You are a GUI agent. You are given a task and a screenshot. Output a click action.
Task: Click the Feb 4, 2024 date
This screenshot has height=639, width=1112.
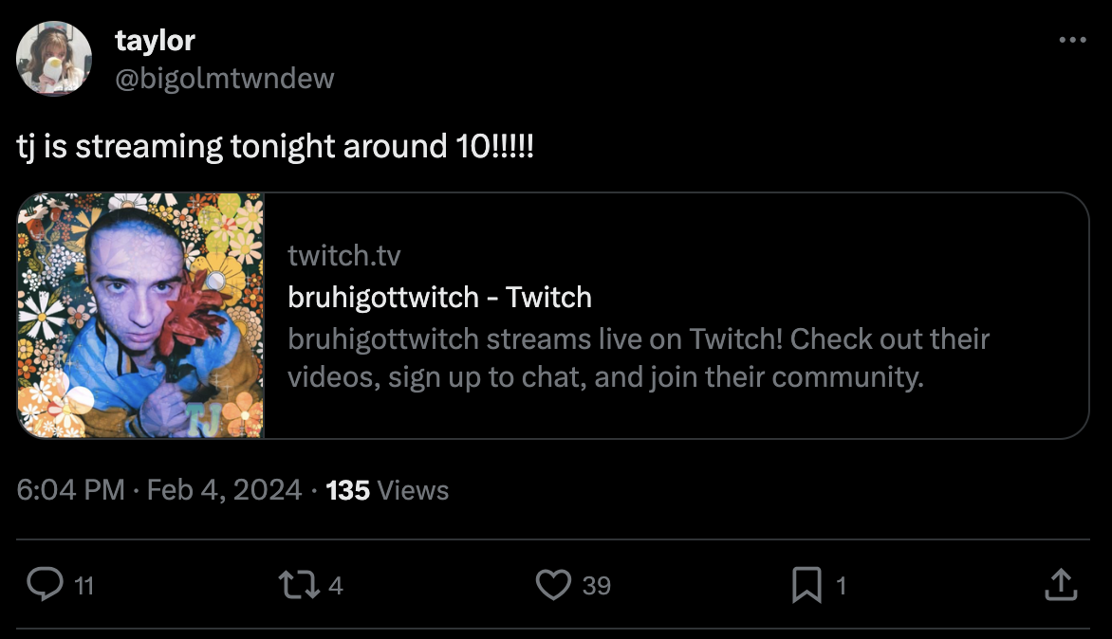225,490
